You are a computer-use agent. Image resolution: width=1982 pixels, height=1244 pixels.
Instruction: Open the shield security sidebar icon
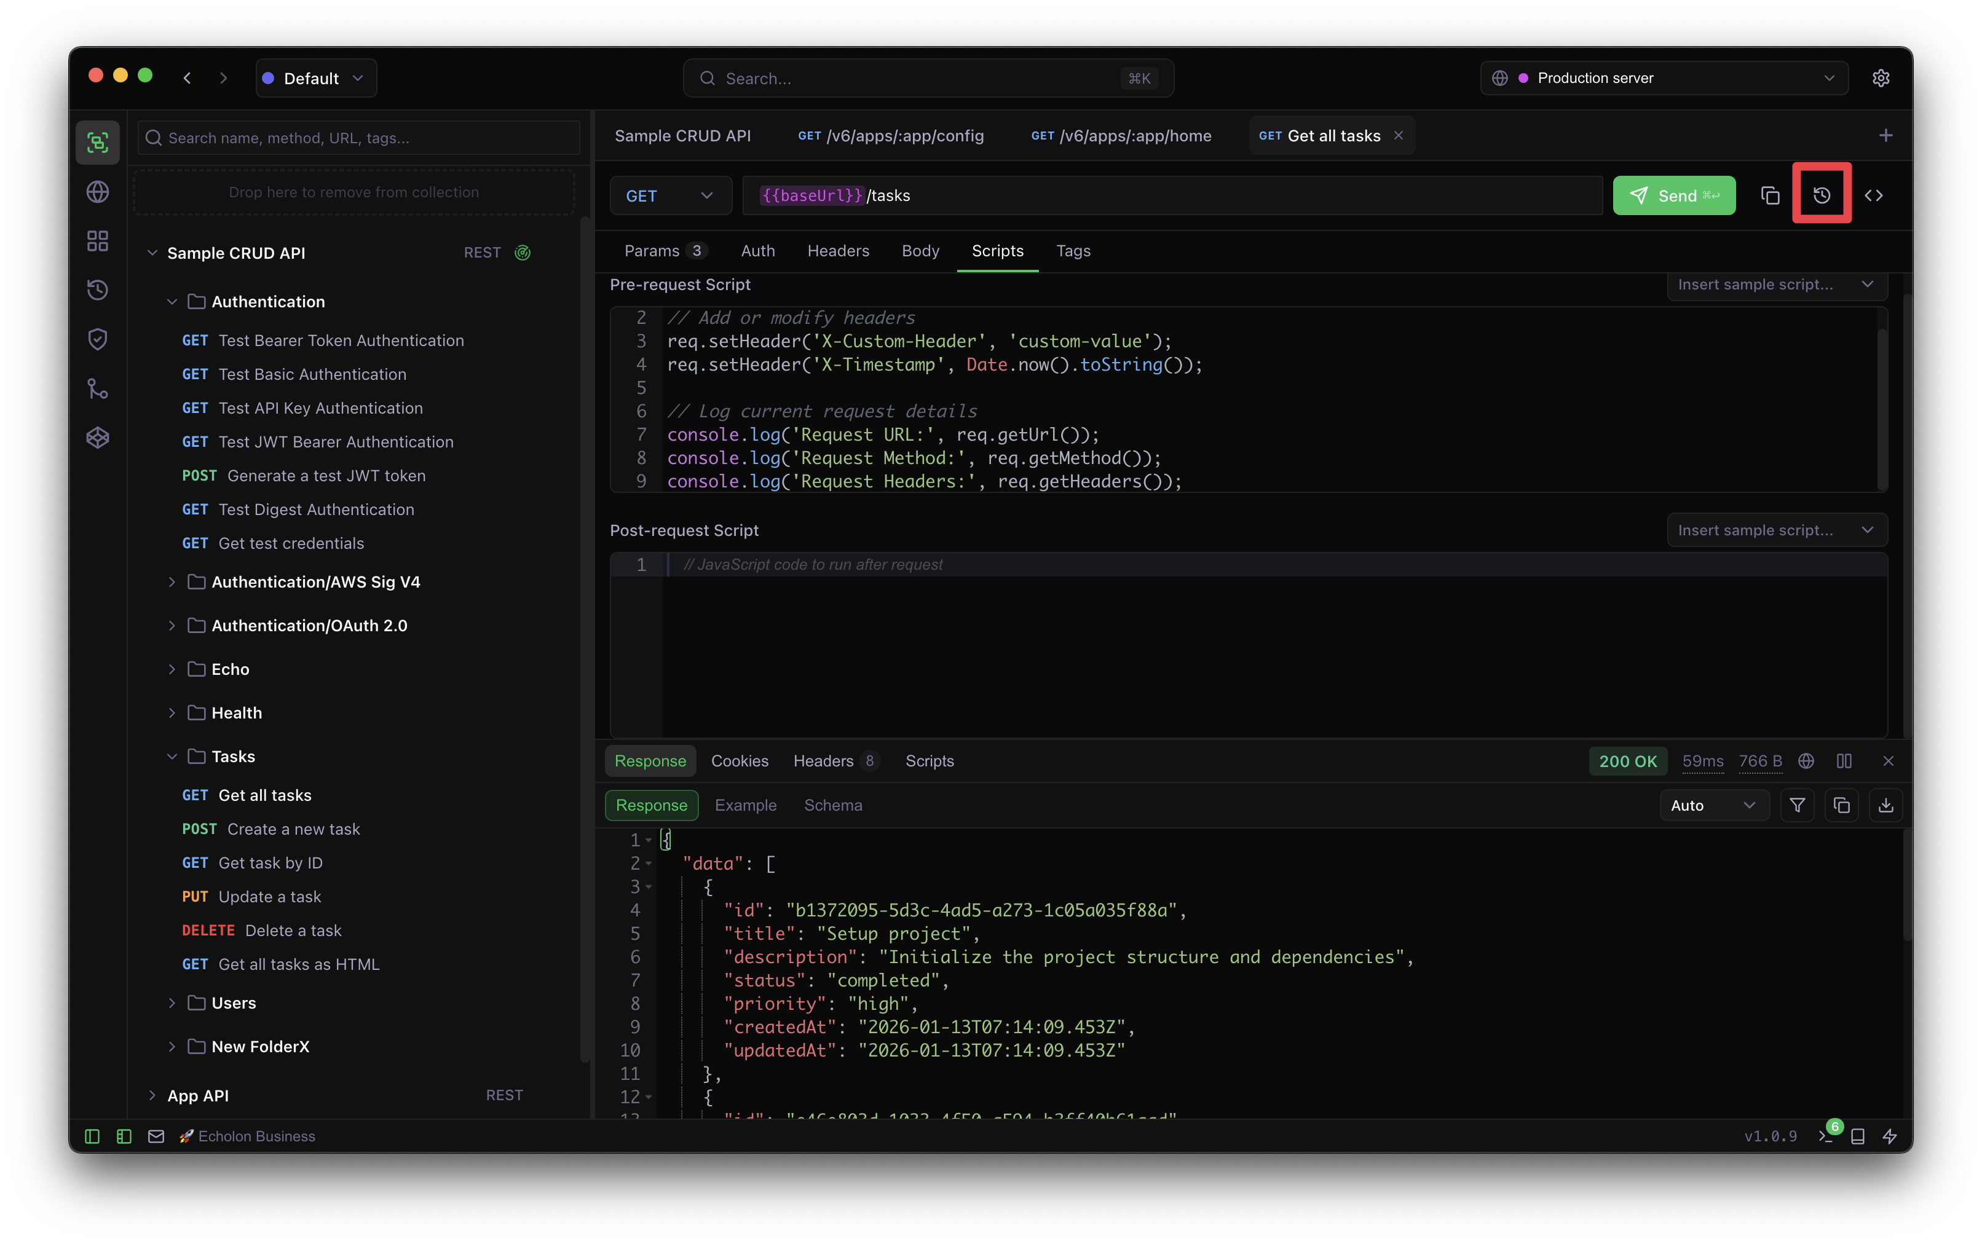coord(98,339)
